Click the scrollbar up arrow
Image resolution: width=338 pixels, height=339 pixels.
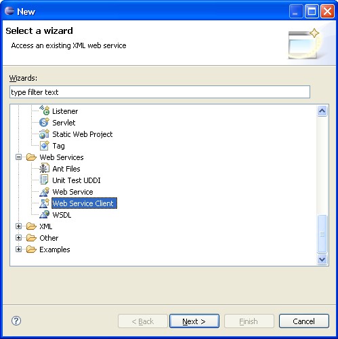(x=322, y=111)
